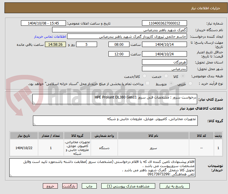This screenshot has height=194, width=228.
Task: Click the response deadline date 1404/10/14 field
Action: [164, 44]
